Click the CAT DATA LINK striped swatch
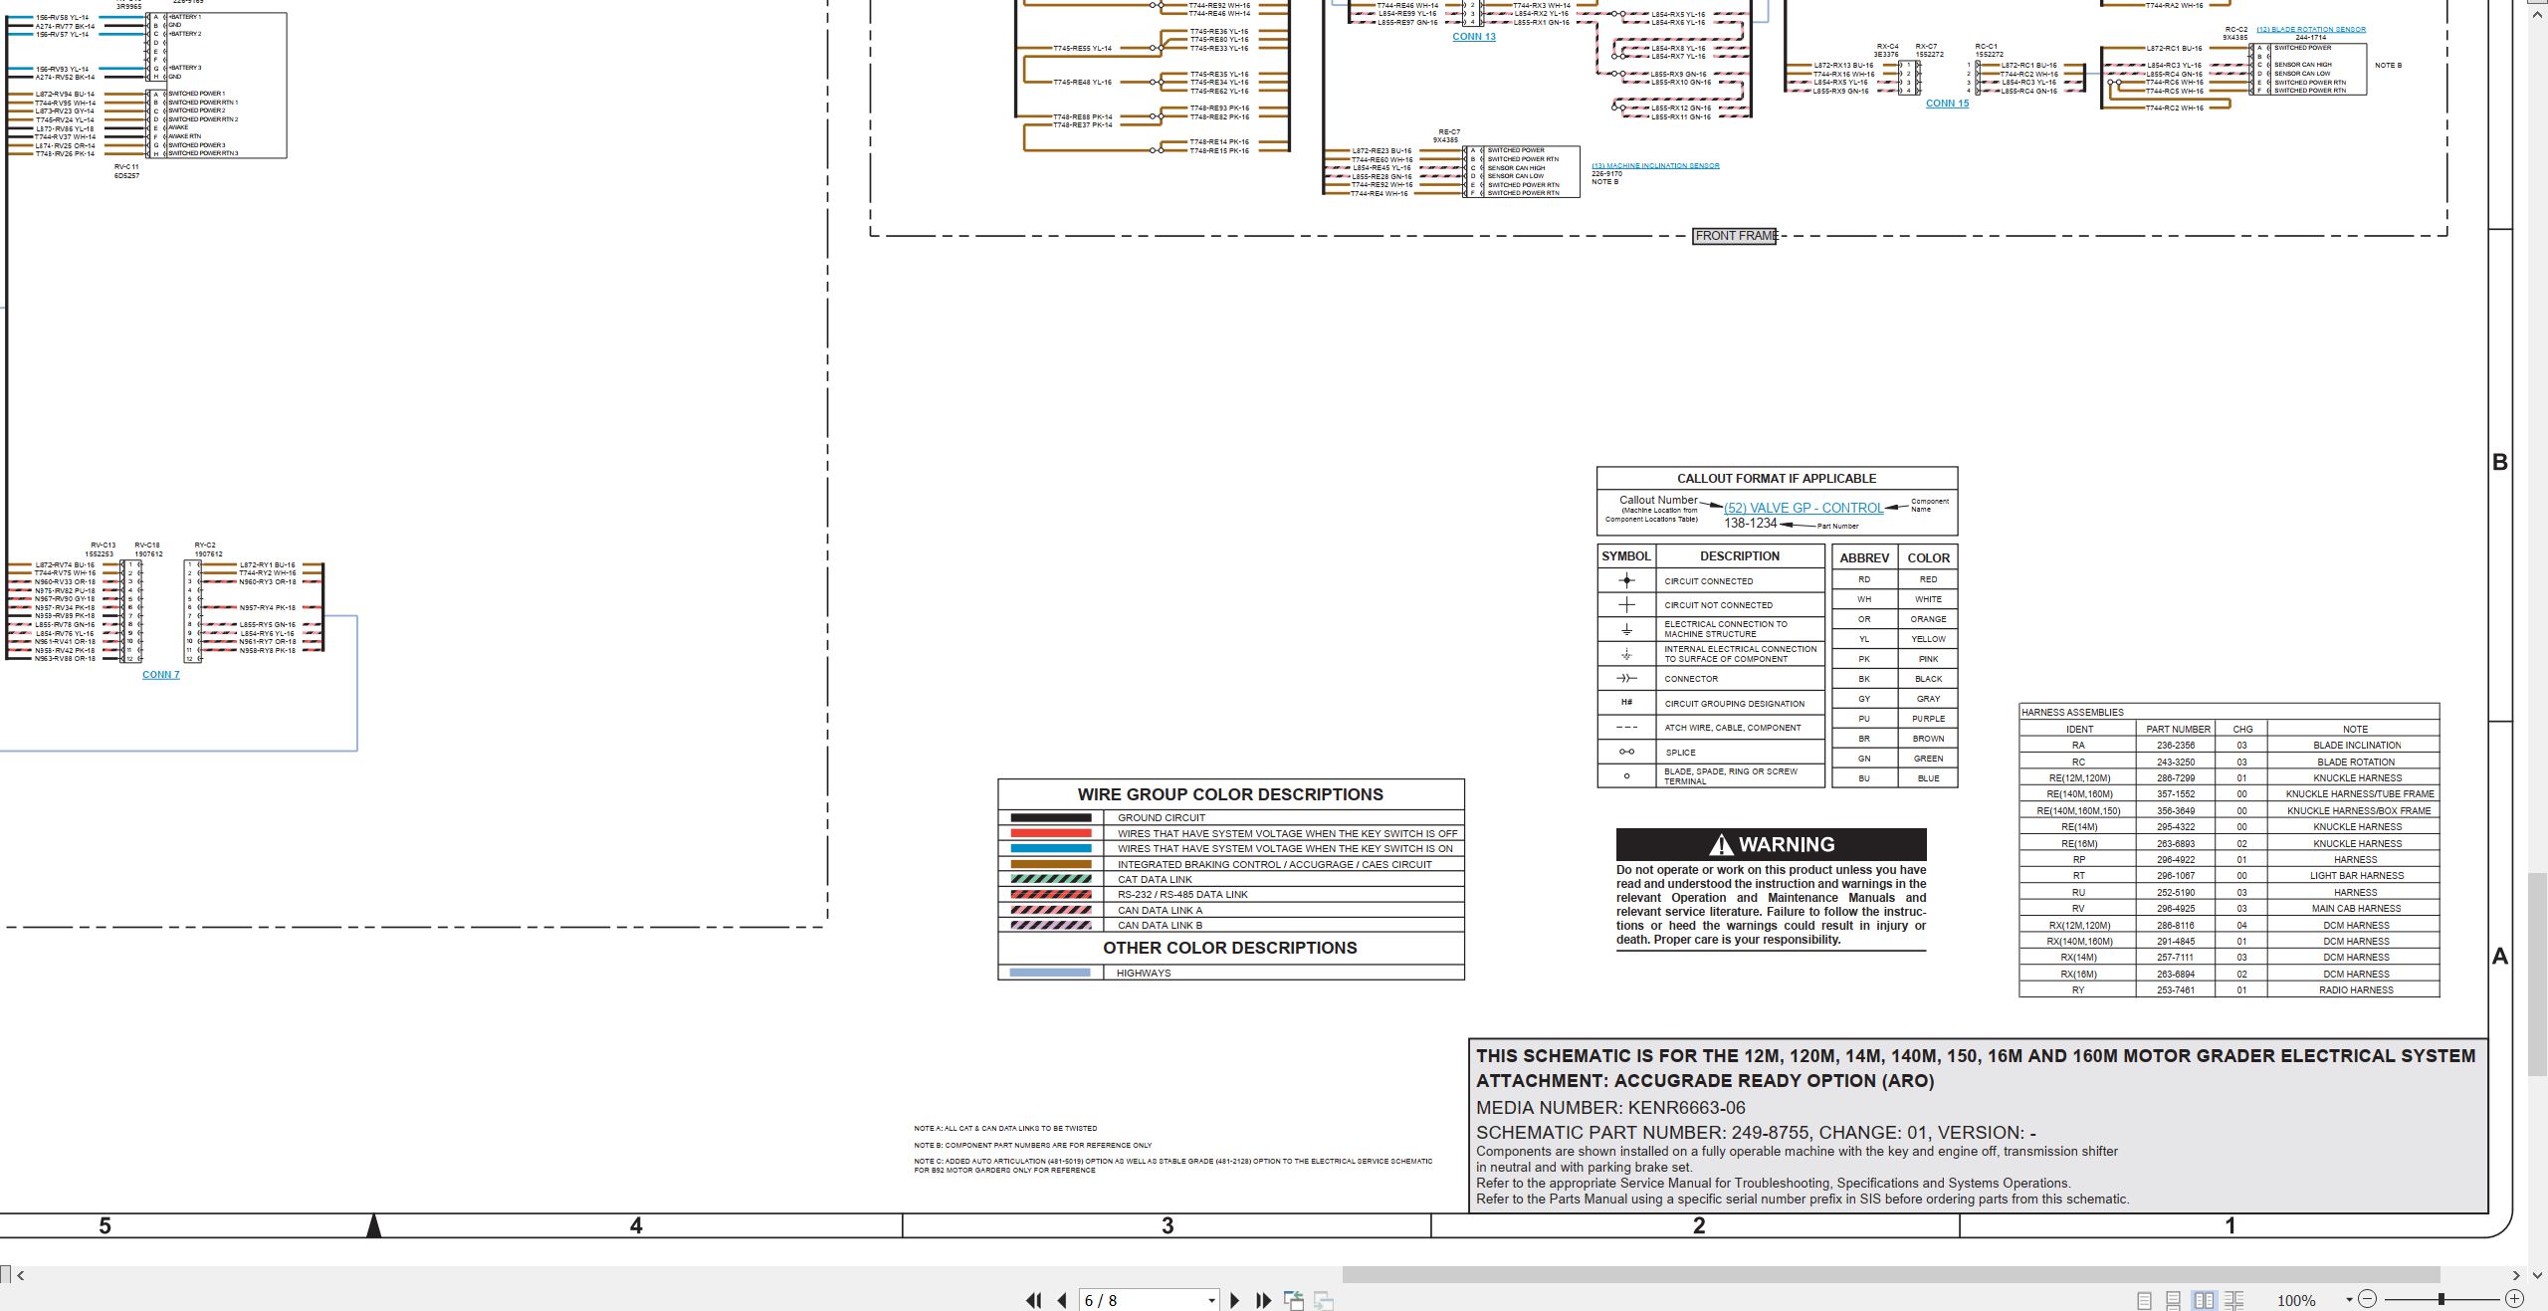This screenshot has width=2548, height=1311. [1051, 879]
